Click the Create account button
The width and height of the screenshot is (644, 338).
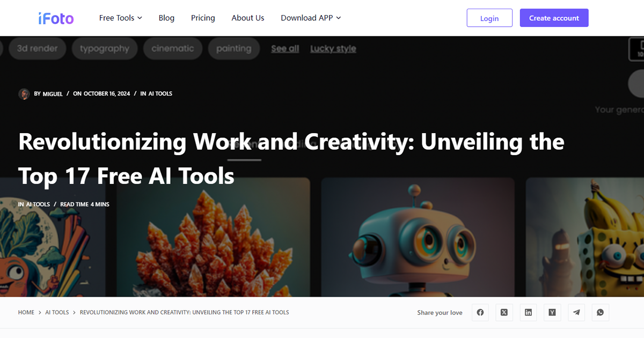point(554,18)
